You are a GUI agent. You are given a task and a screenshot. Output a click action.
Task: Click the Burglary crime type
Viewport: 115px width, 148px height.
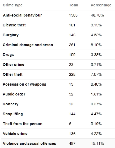(11, 35)
